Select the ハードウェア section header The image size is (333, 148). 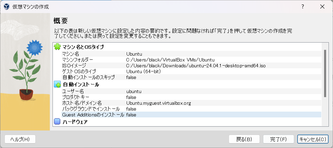tap(75, 122)
